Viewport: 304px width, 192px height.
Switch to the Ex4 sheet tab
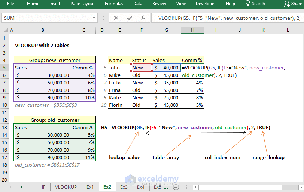click(x=141, y=187)
